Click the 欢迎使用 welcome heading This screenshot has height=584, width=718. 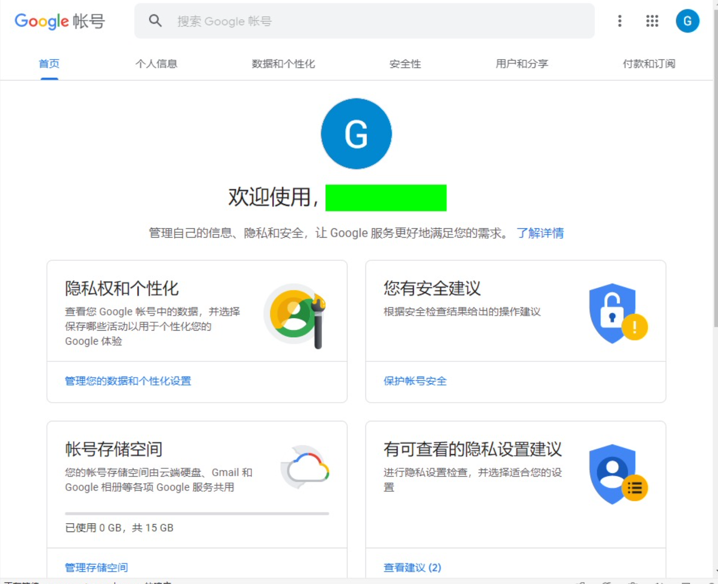(273, 197)
